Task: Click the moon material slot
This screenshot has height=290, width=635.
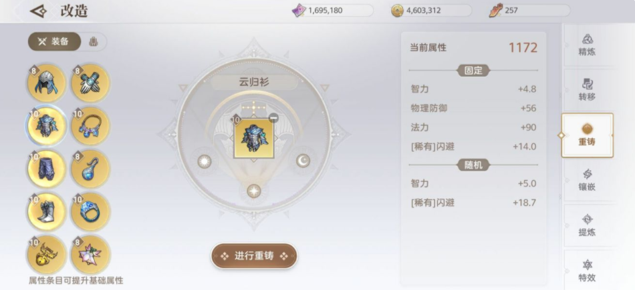Action: pos(303,161)
